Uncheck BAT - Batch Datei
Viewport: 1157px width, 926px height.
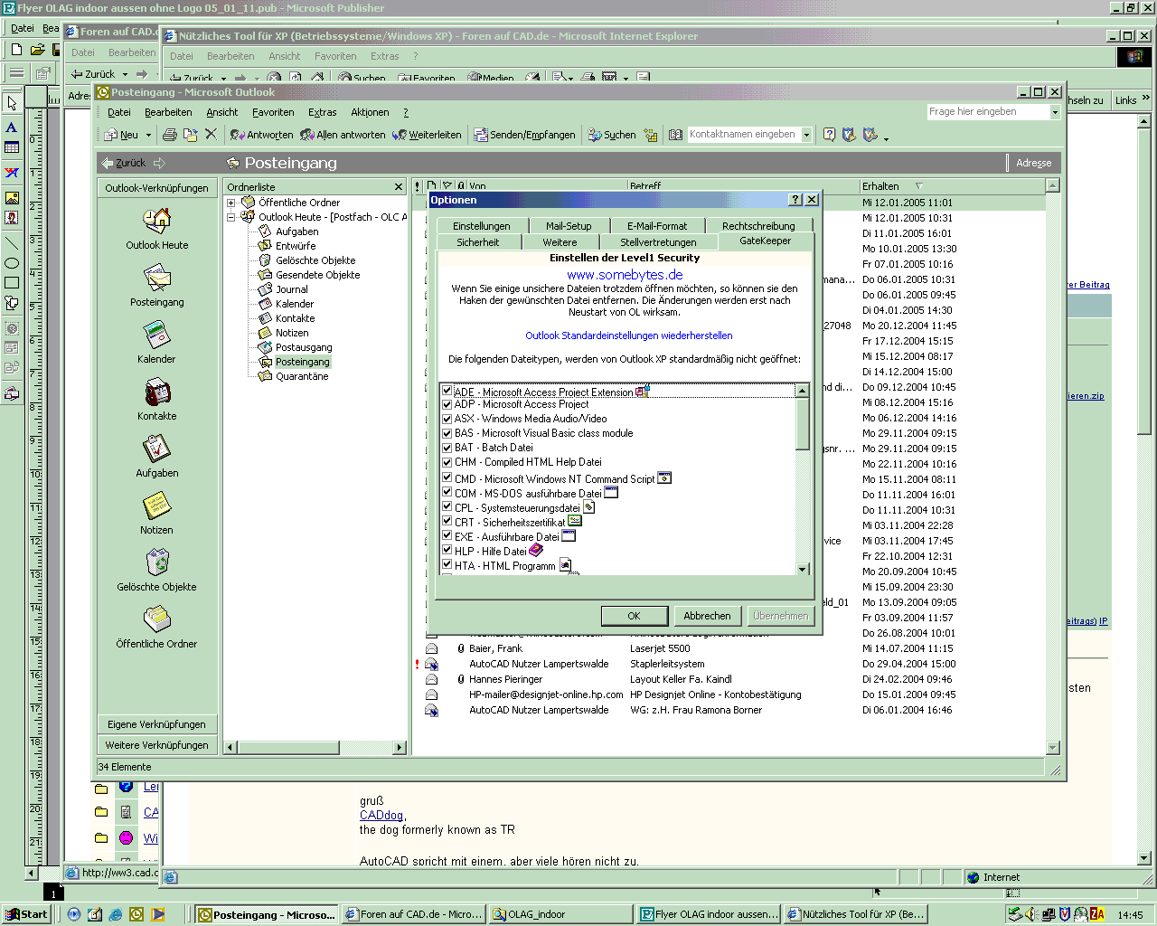[447, 448]
